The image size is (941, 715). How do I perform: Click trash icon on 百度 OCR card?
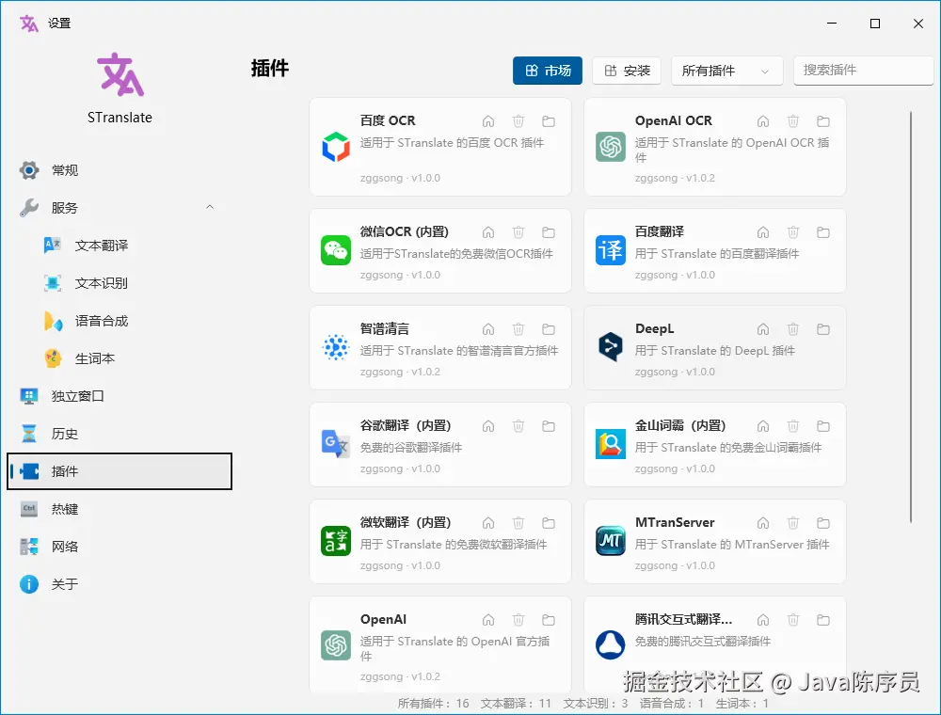518,121
